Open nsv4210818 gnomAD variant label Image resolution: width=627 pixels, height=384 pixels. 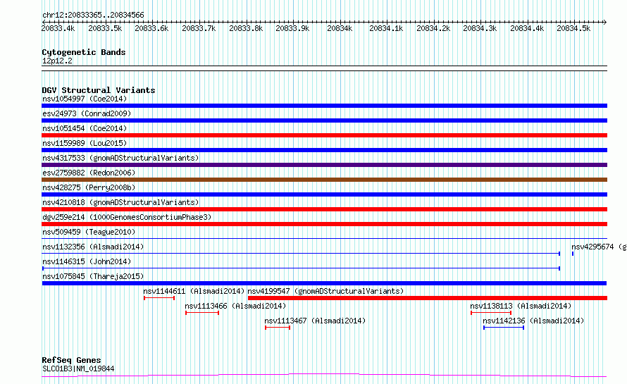(120, 202)
